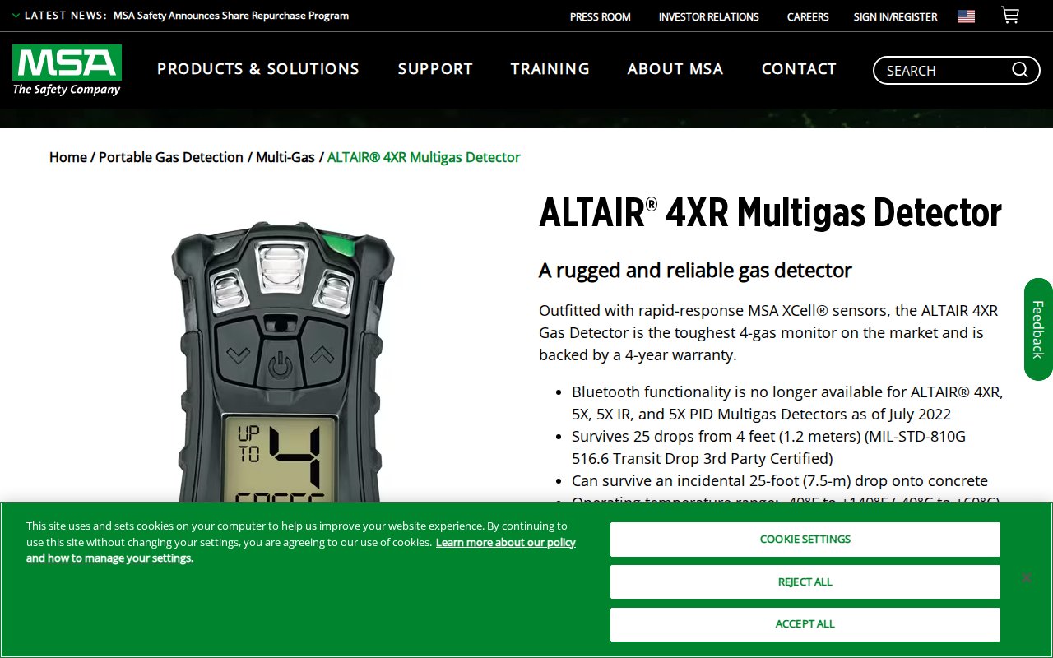Image resolution: width=1053 pixels, height=658 pixels.
Task: Open Products & Solutions menu
Action: click(258, 69)
